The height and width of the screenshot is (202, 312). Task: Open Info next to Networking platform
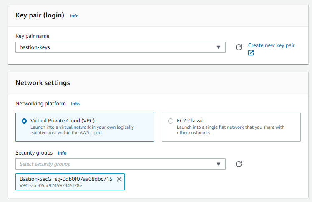(x=75, y=104)
